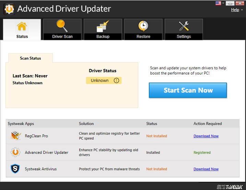
Task: Open the Restore tab label
Action: click(x=143, y=37)
